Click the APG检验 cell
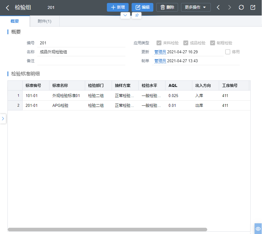Screen dimensions: 262x234 (x=67, y=105)
